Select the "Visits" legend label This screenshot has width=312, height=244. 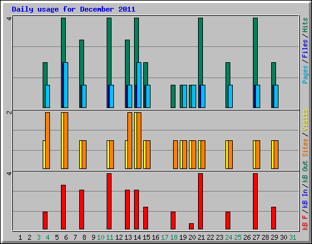tap(305, 120)
